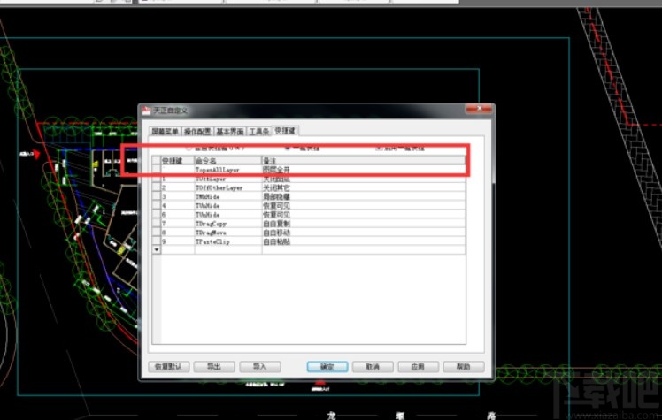Click the row selector beside TPasteClip
This screenshot has width=662, height=420.
point(157,241)
